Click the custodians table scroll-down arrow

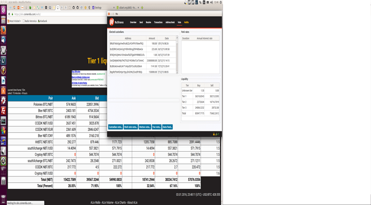(x=177, y=72)
